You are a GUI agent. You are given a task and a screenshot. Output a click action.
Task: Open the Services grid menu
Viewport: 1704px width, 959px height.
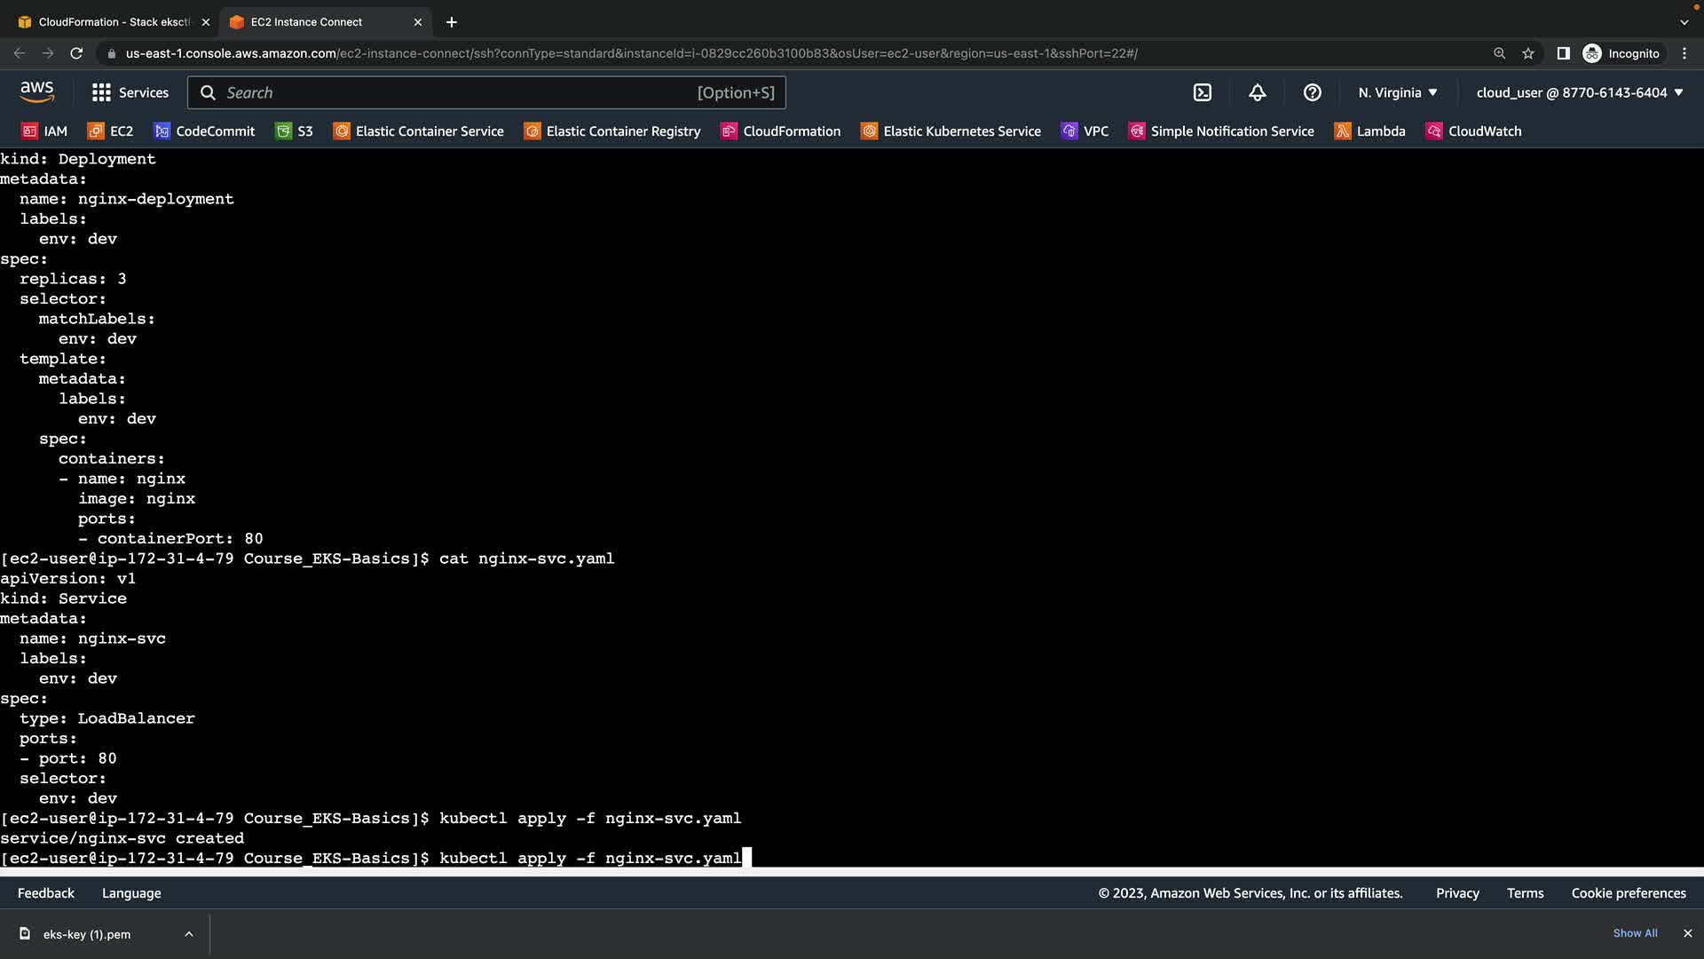130,92
